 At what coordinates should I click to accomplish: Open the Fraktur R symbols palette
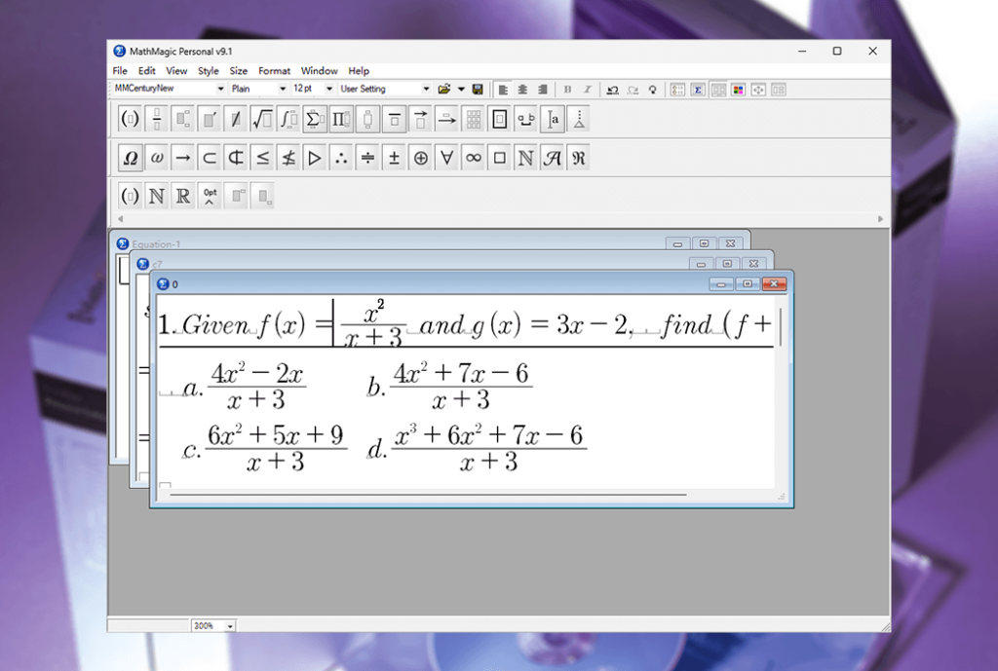[579, 158]
